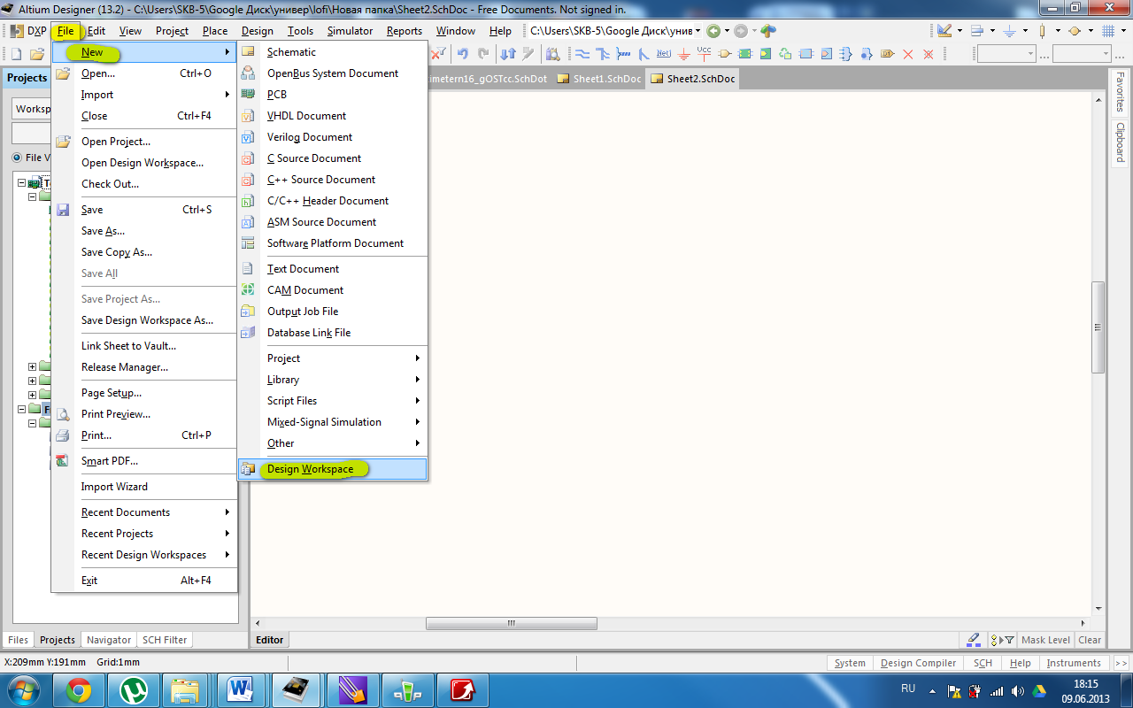1133x708 pixels.
Task: Click the taskbar clock showing 18:15
Action: coord(1086,684)
